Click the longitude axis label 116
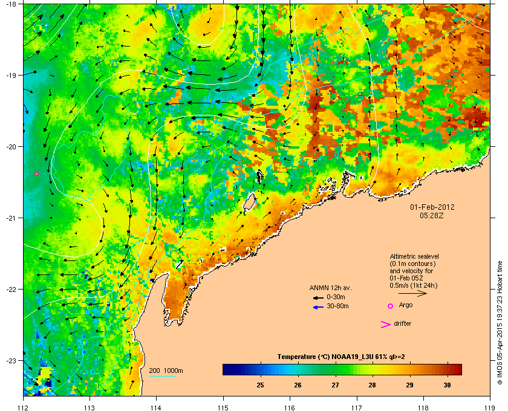Viewport: 508px width, 411px height. coord(290,407)
